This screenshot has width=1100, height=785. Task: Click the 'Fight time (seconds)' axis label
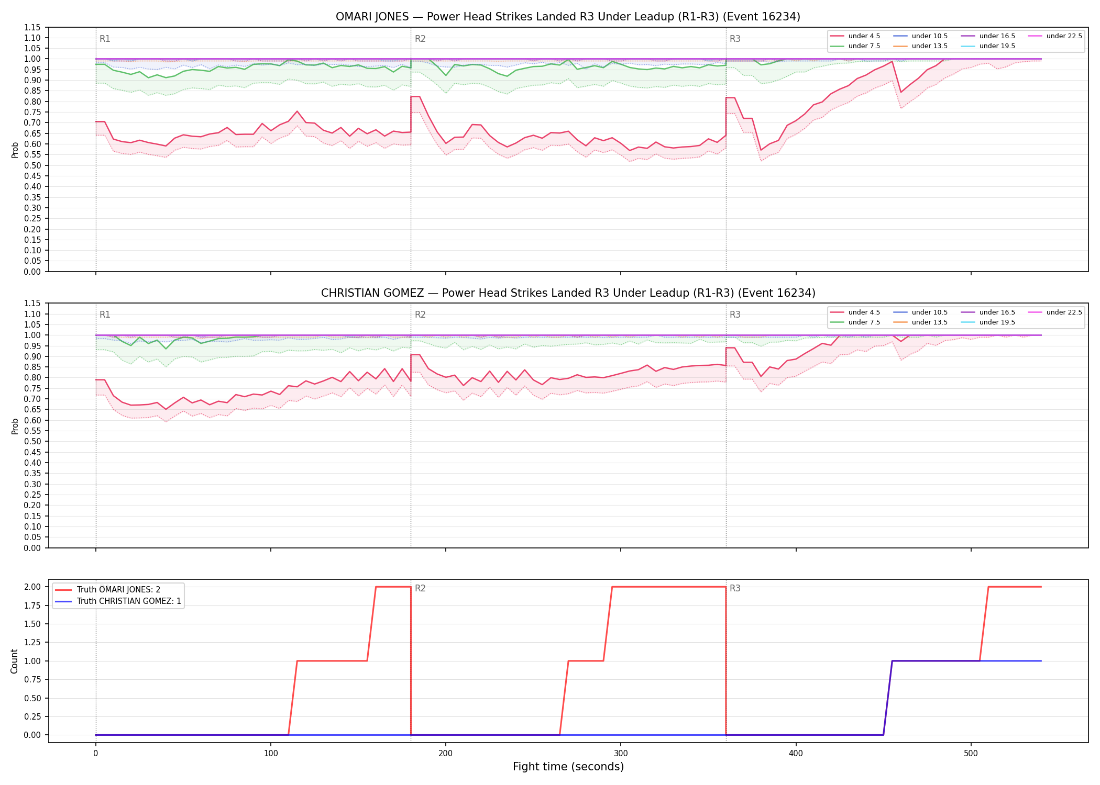[568, 767]
